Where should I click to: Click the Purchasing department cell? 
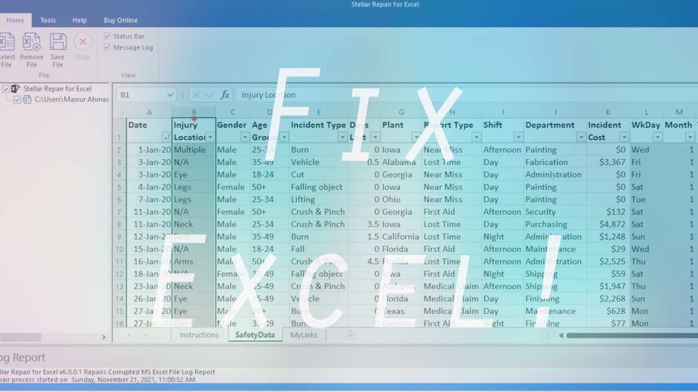555,224
